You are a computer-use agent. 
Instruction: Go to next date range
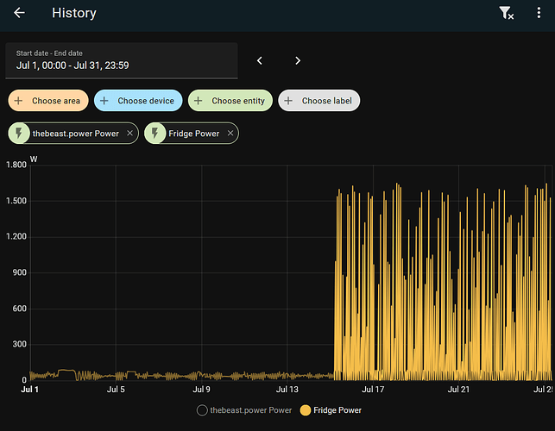[298, 60]
